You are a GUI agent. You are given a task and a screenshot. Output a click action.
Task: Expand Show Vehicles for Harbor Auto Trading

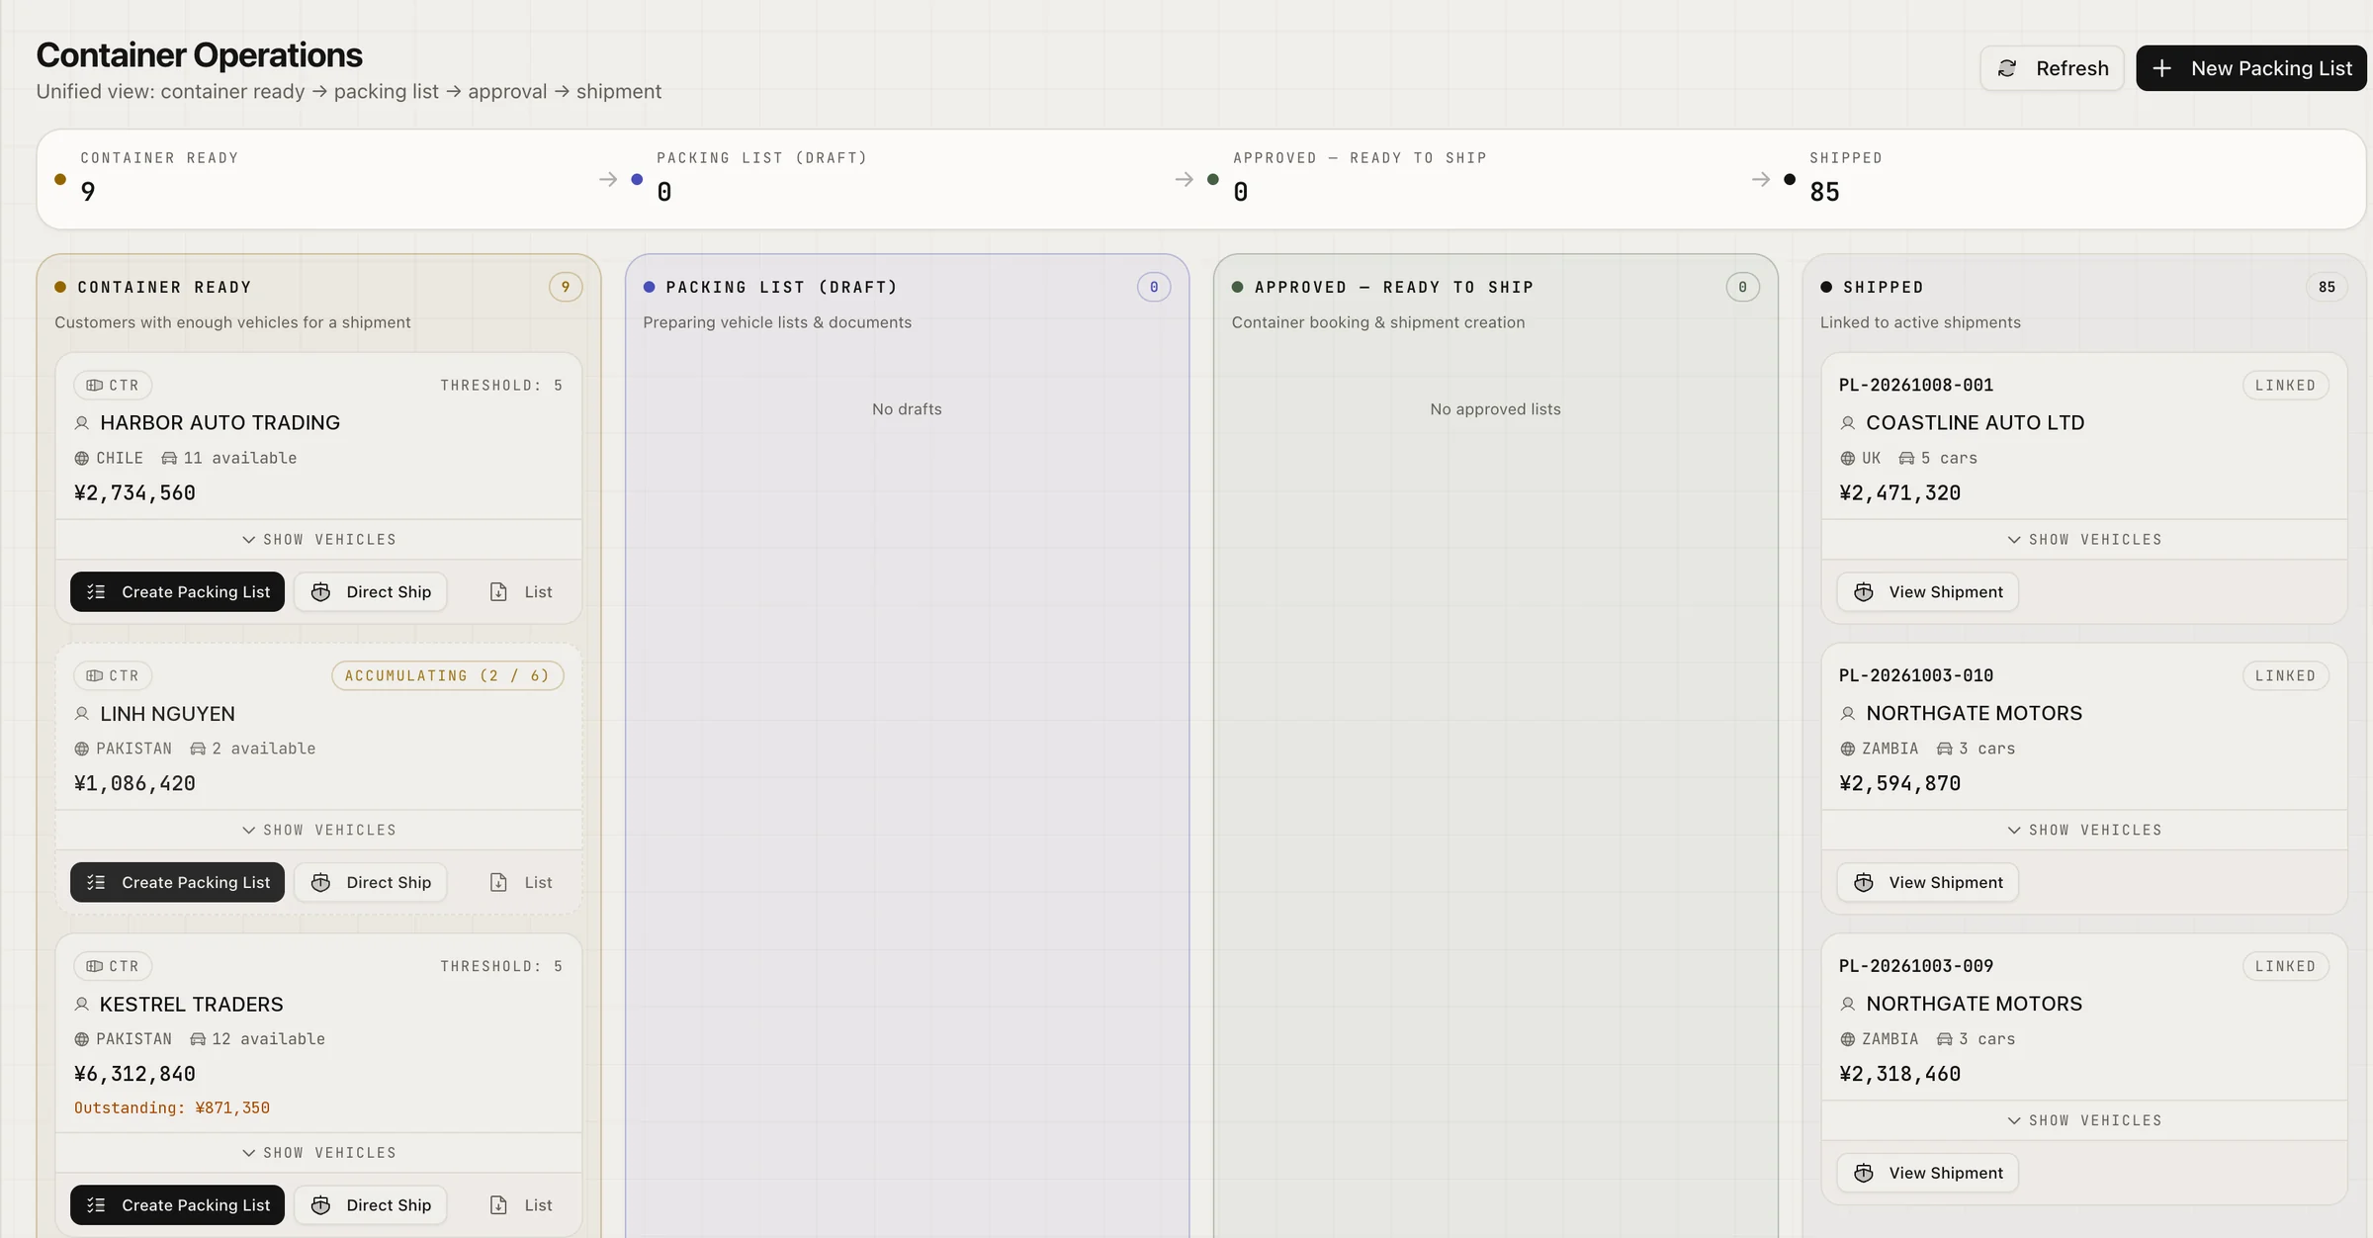[318, 539]
